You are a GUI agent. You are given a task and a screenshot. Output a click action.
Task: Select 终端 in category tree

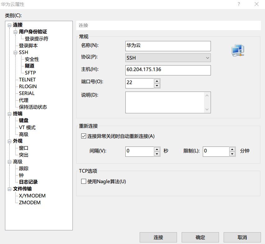coord(18,114)
